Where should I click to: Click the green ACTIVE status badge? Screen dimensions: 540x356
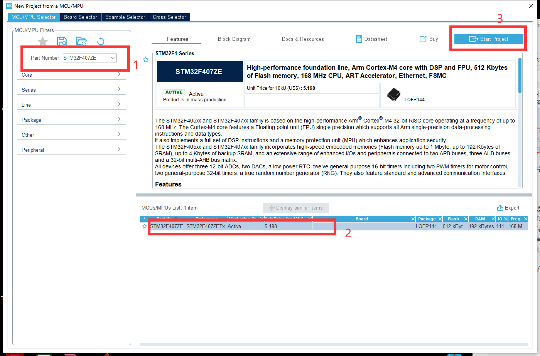pos(174,92)
